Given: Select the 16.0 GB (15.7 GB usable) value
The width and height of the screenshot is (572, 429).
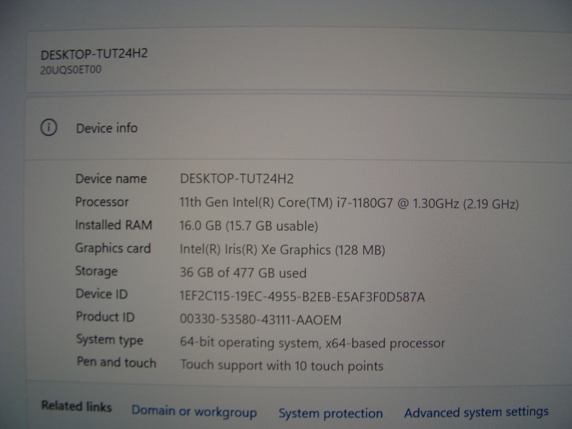Looking at the screenshot, I should pyautogui.click(x=249, y=226).
